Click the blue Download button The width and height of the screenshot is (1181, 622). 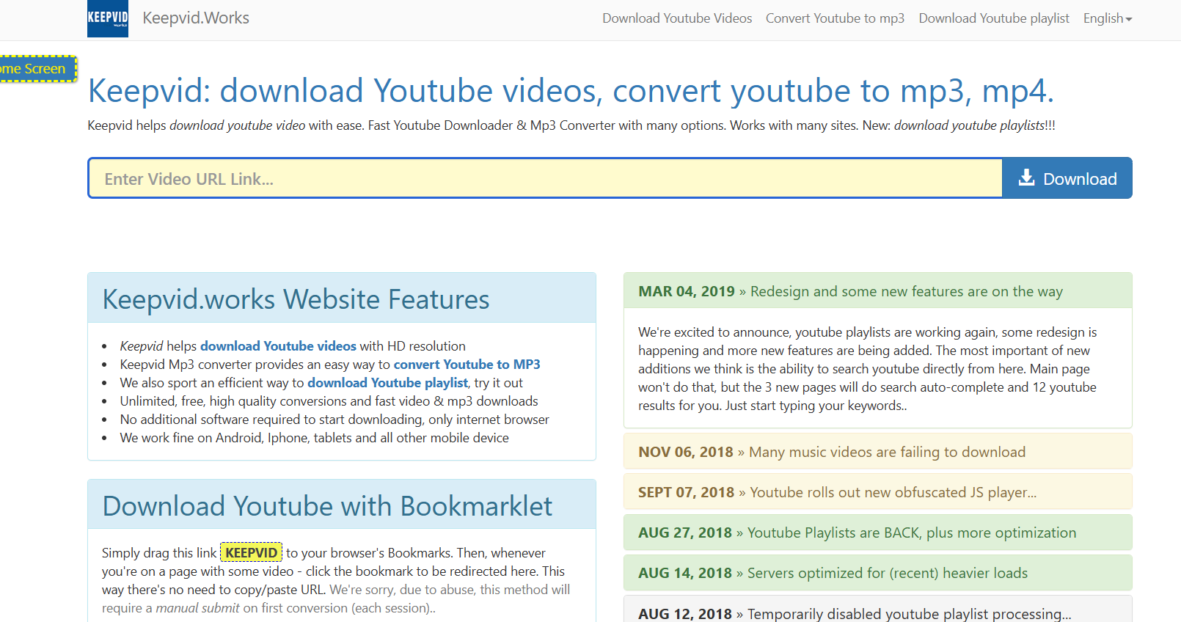pos(1067,178)
